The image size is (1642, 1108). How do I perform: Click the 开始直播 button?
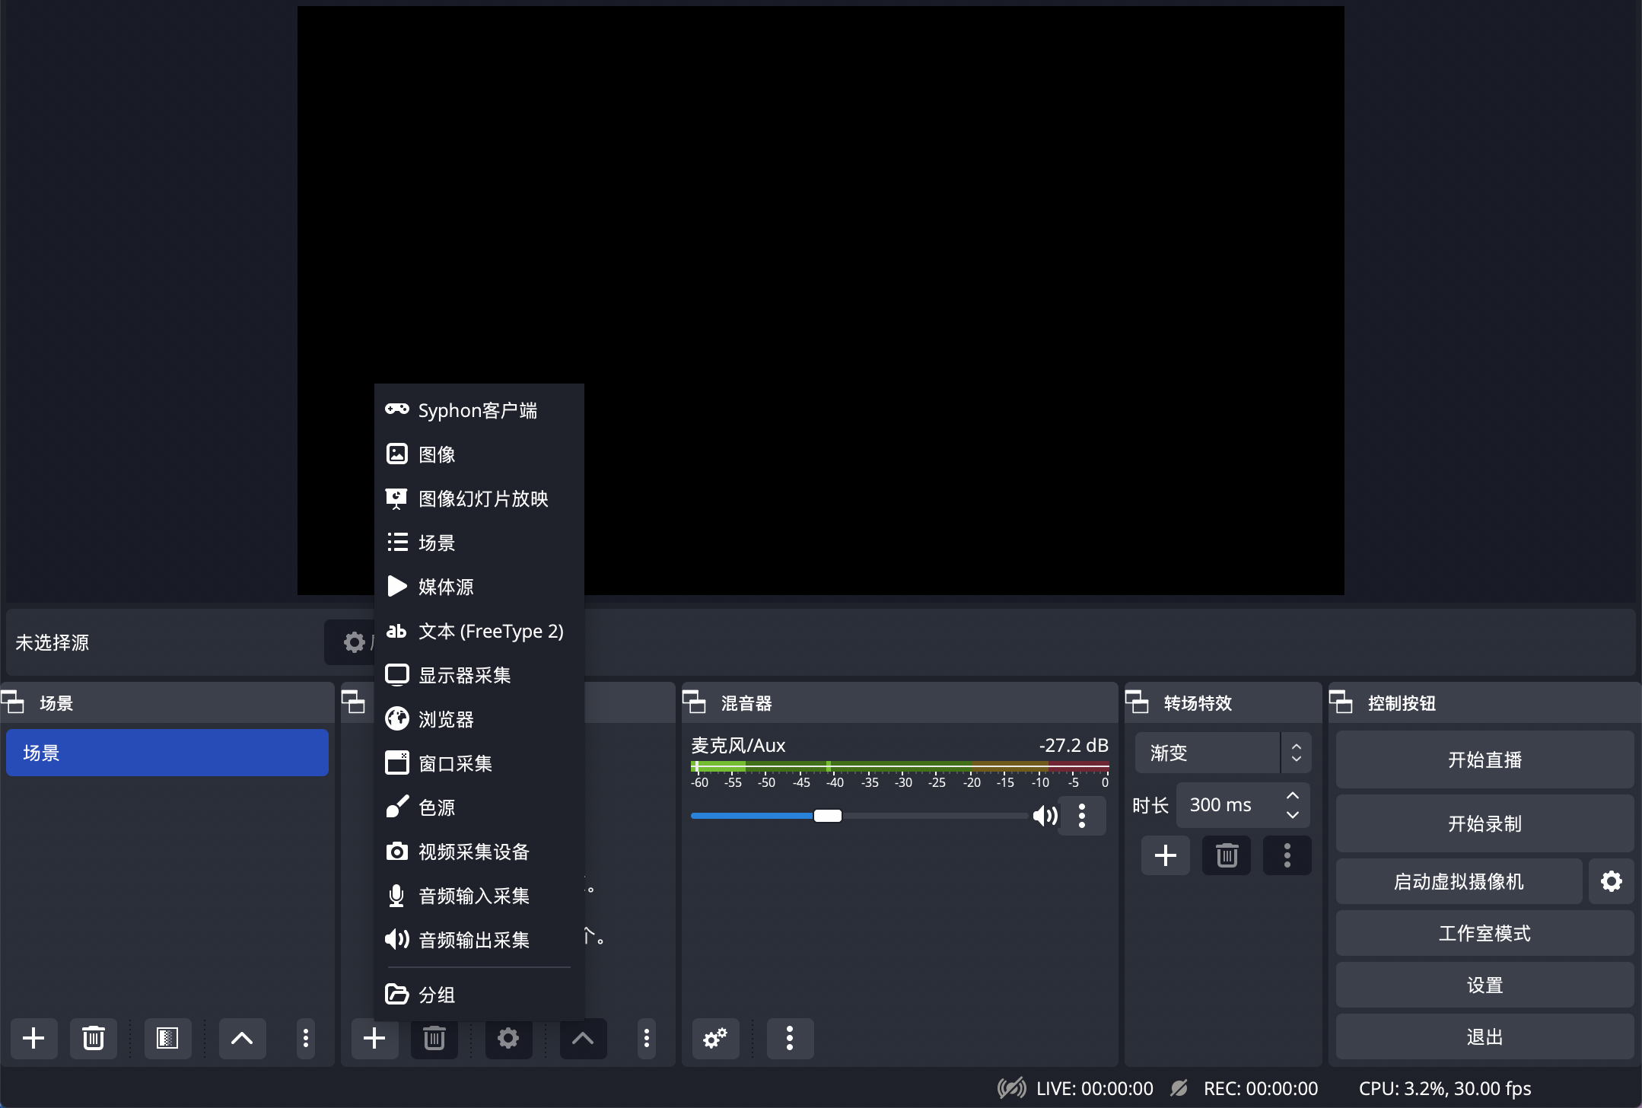coord(1484,759)
